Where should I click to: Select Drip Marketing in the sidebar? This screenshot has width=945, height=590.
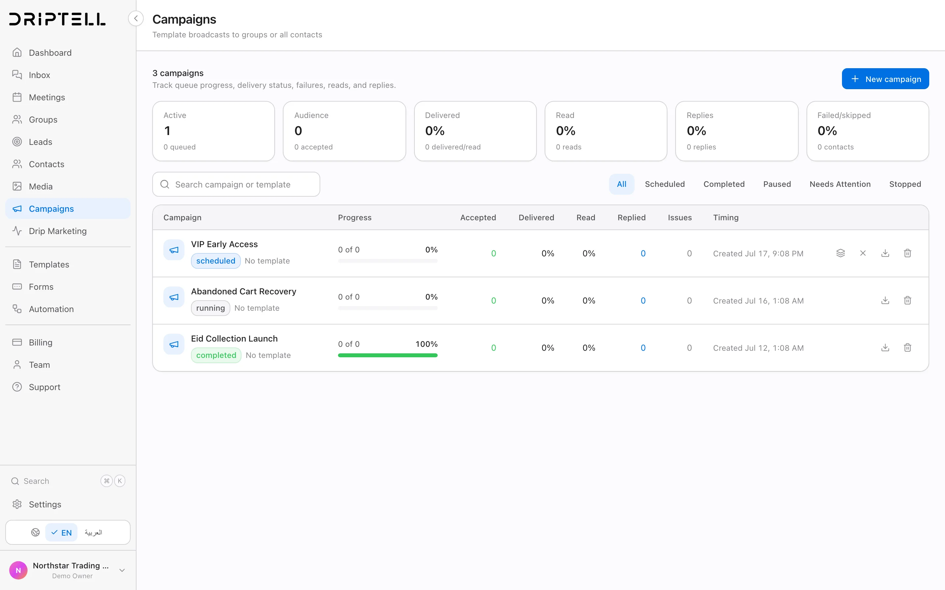click(68, 231)
